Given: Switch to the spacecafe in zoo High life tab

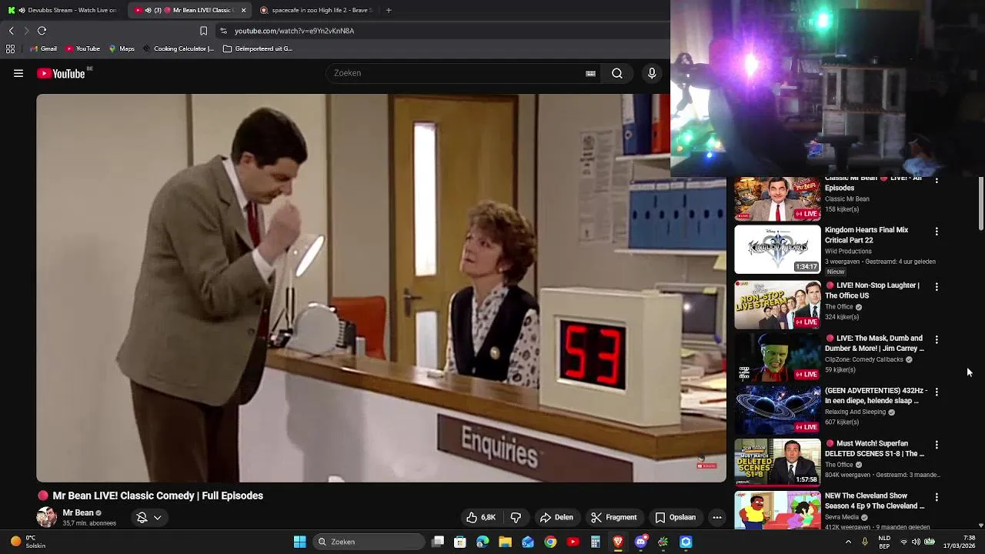Looking at the screenshot, I should coord(317,10).
